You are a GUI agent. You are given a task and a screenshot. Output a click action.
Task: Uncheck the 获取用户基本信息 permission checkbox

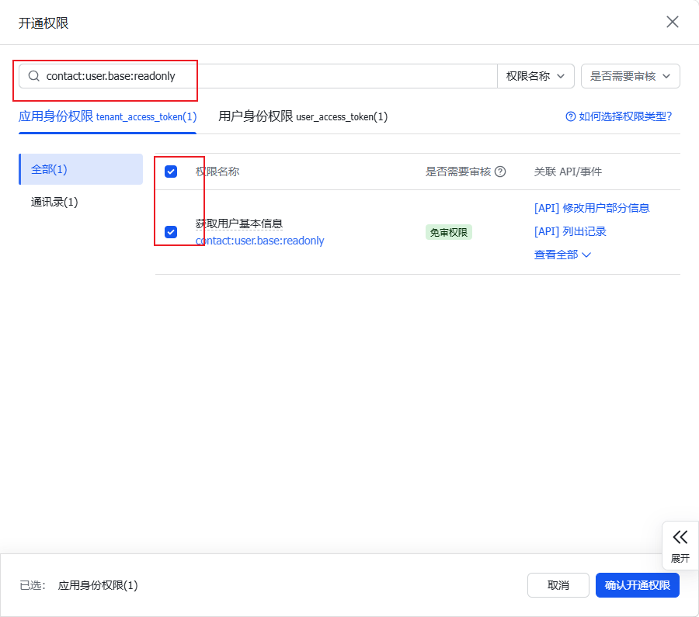pos(171,232)
